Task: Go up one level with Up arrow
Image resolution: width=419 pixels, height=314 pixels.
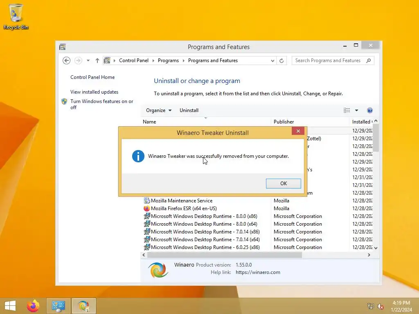Action: click(97, 61)
